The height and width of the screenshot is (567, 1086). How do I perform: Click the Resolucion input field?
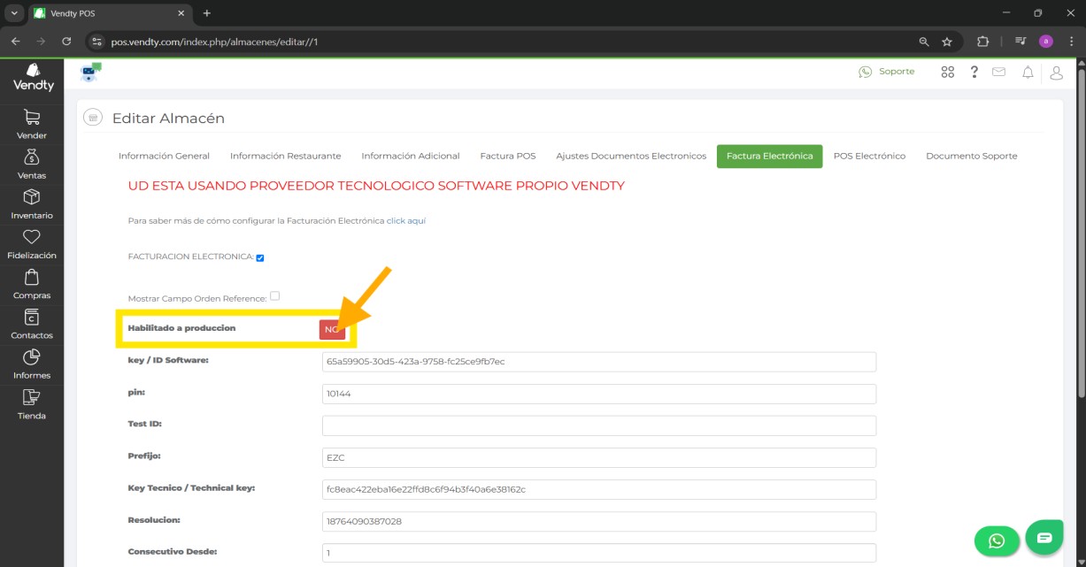(x=599, y=521)
